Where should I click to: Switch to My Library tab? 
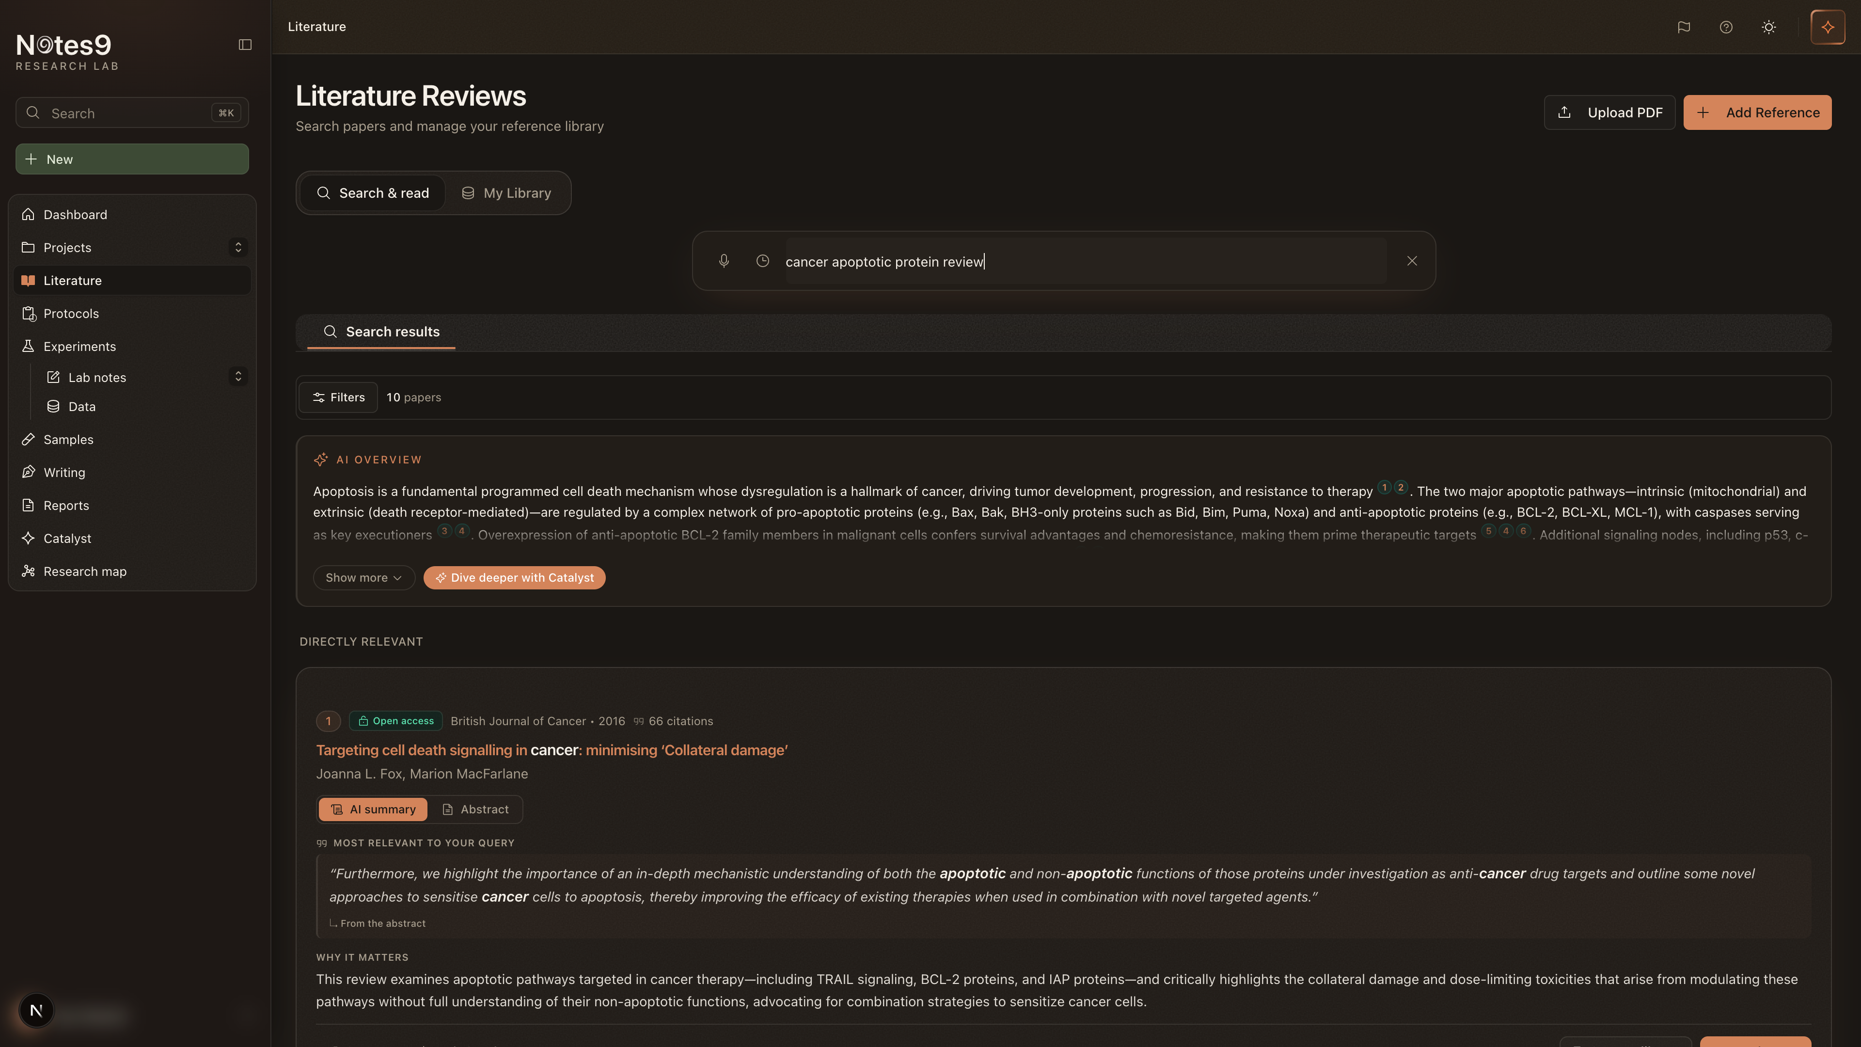pyautogui.click(x=506, y=193)
